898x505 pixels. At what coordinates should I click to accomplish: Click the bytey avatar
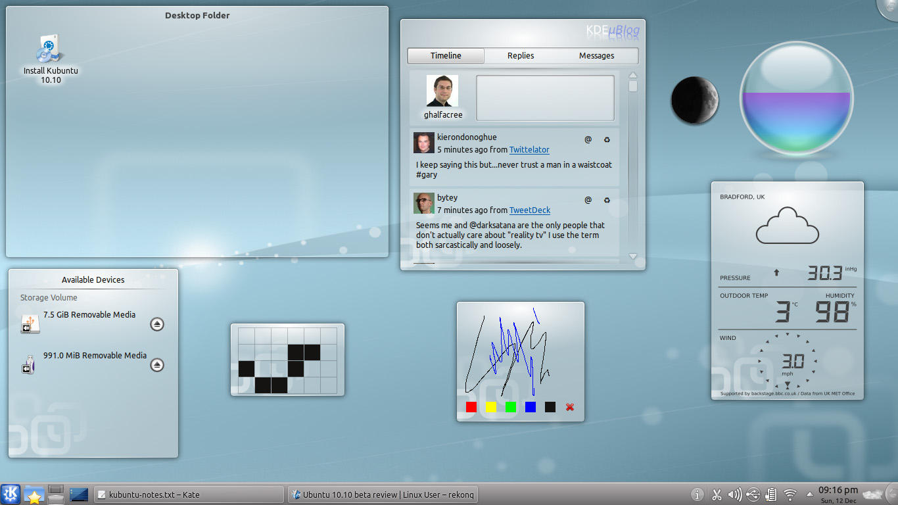click(424, 203)
